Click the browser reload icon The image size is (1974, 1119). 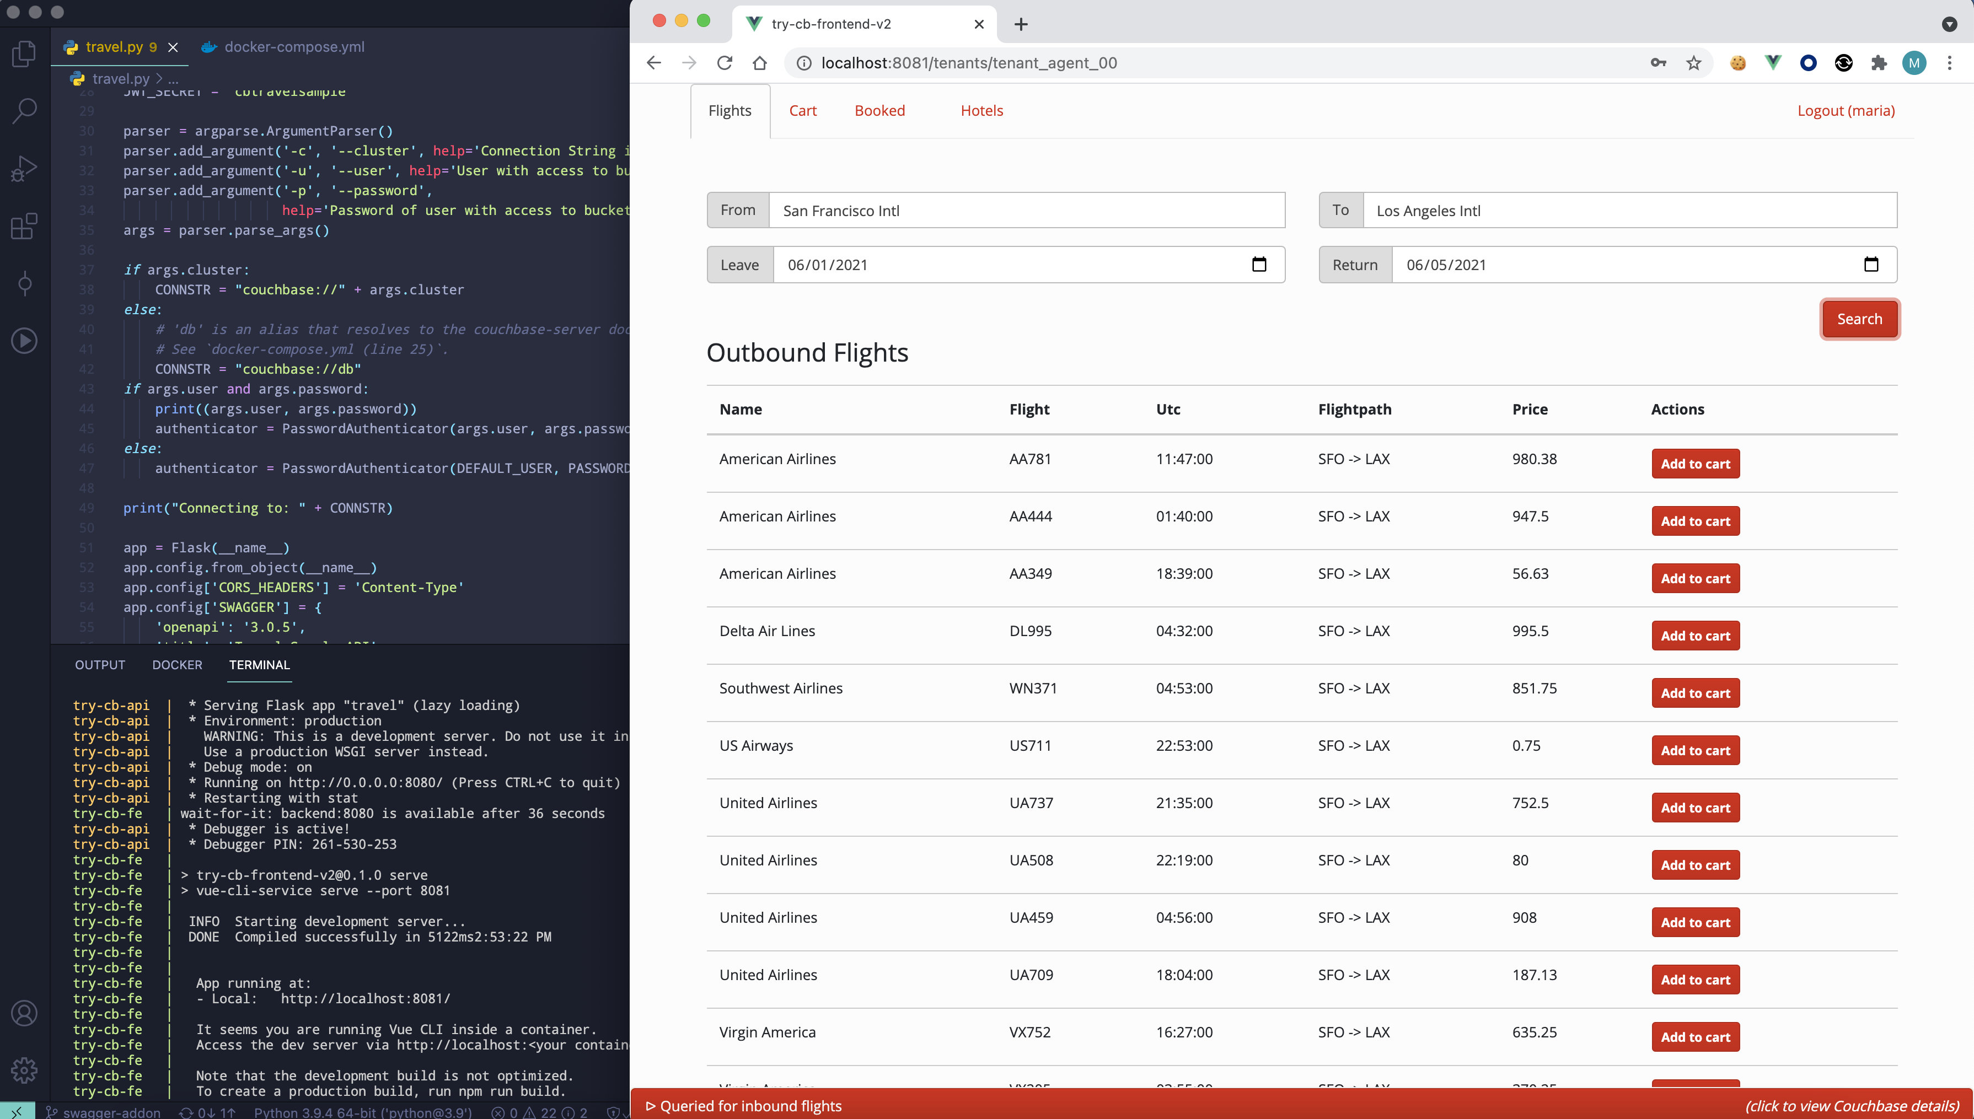724,62
